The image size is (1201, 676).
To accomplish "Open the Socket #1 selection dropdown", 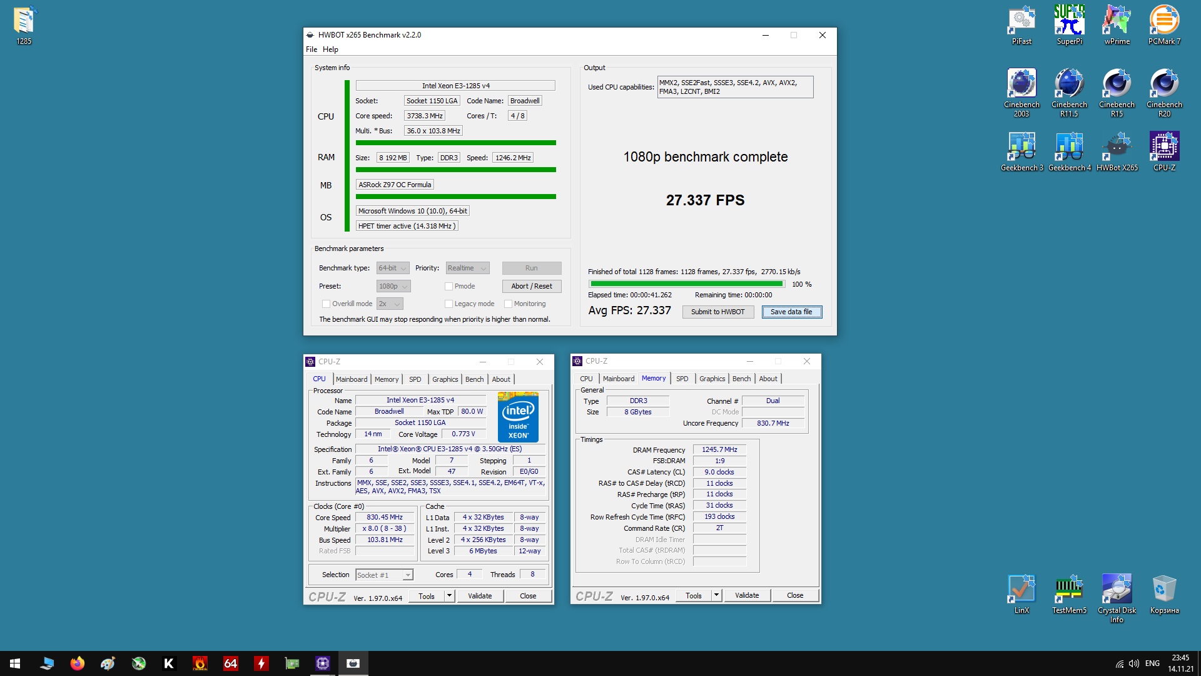I will click(384, 575).
